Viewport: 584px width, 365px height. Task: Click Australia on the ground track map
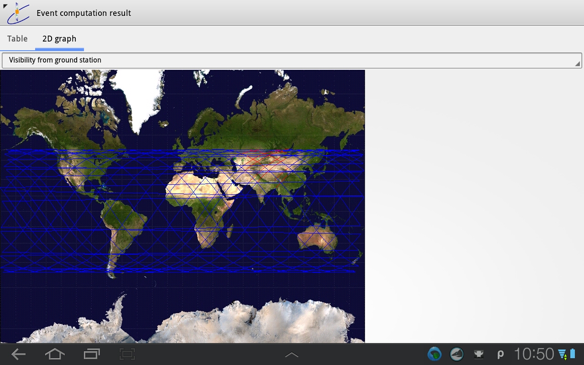coord(317,239)
